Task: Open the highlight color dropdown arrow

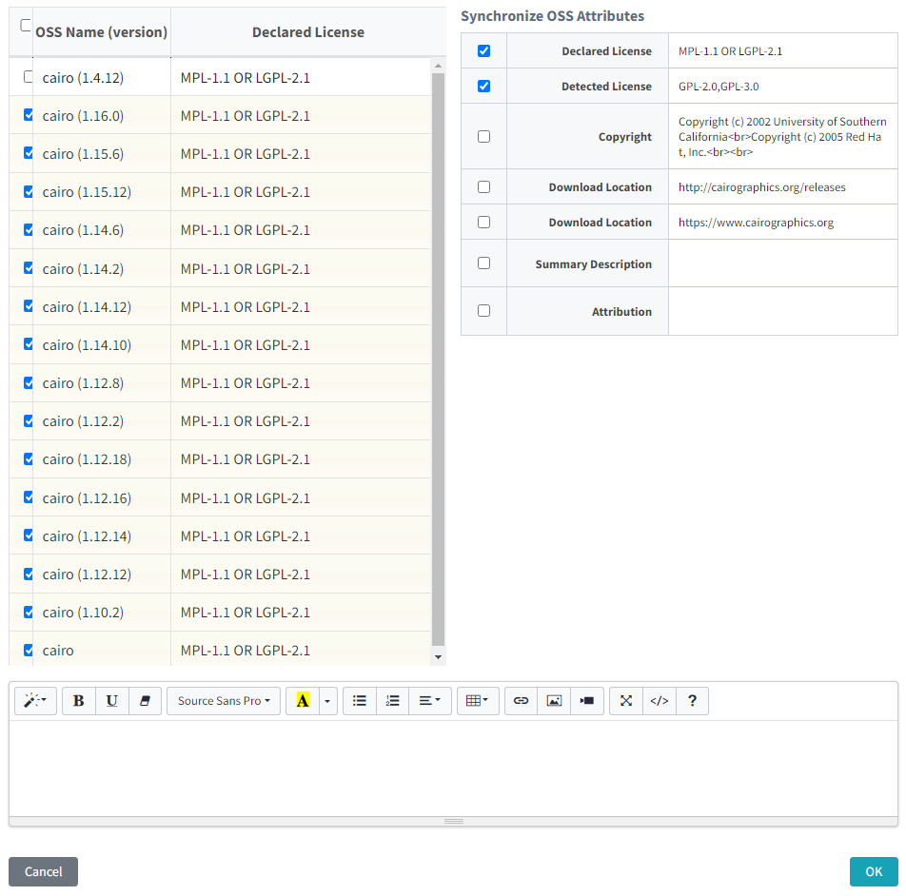Action: pos(327,700)
